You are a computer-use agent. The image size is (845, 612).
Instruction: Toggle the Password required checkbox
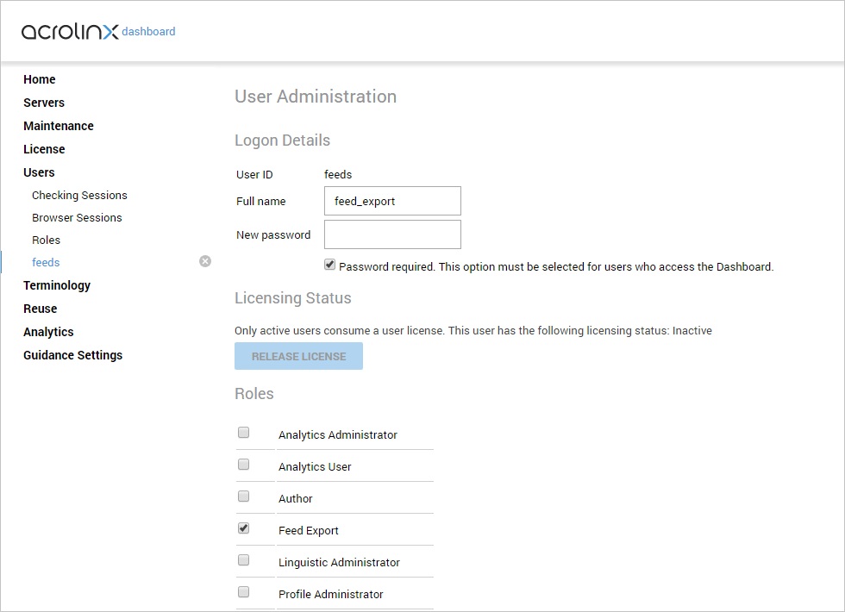(329, 265)
